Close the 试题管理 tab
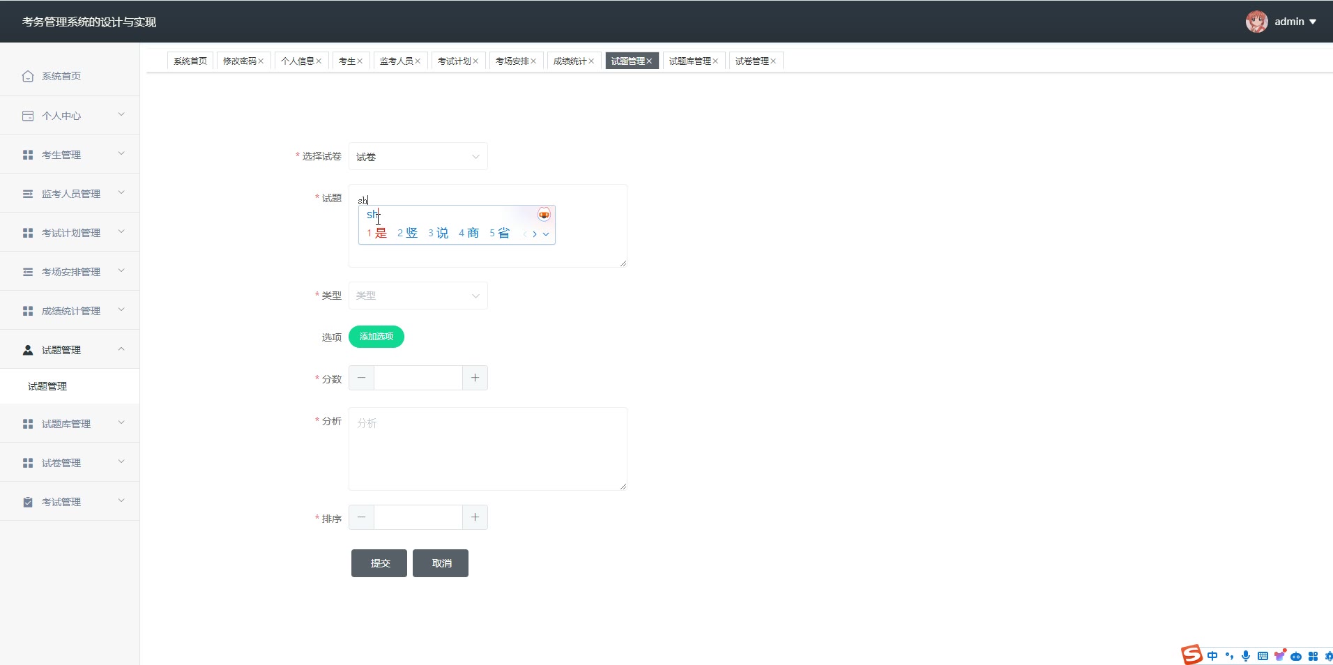Screen dimensions: 1333x665 coord(649,61)
